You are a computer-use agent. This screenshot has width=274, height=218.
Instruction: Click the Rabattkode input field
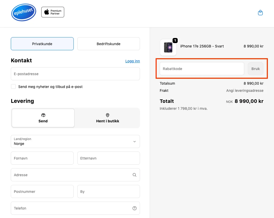202,69
